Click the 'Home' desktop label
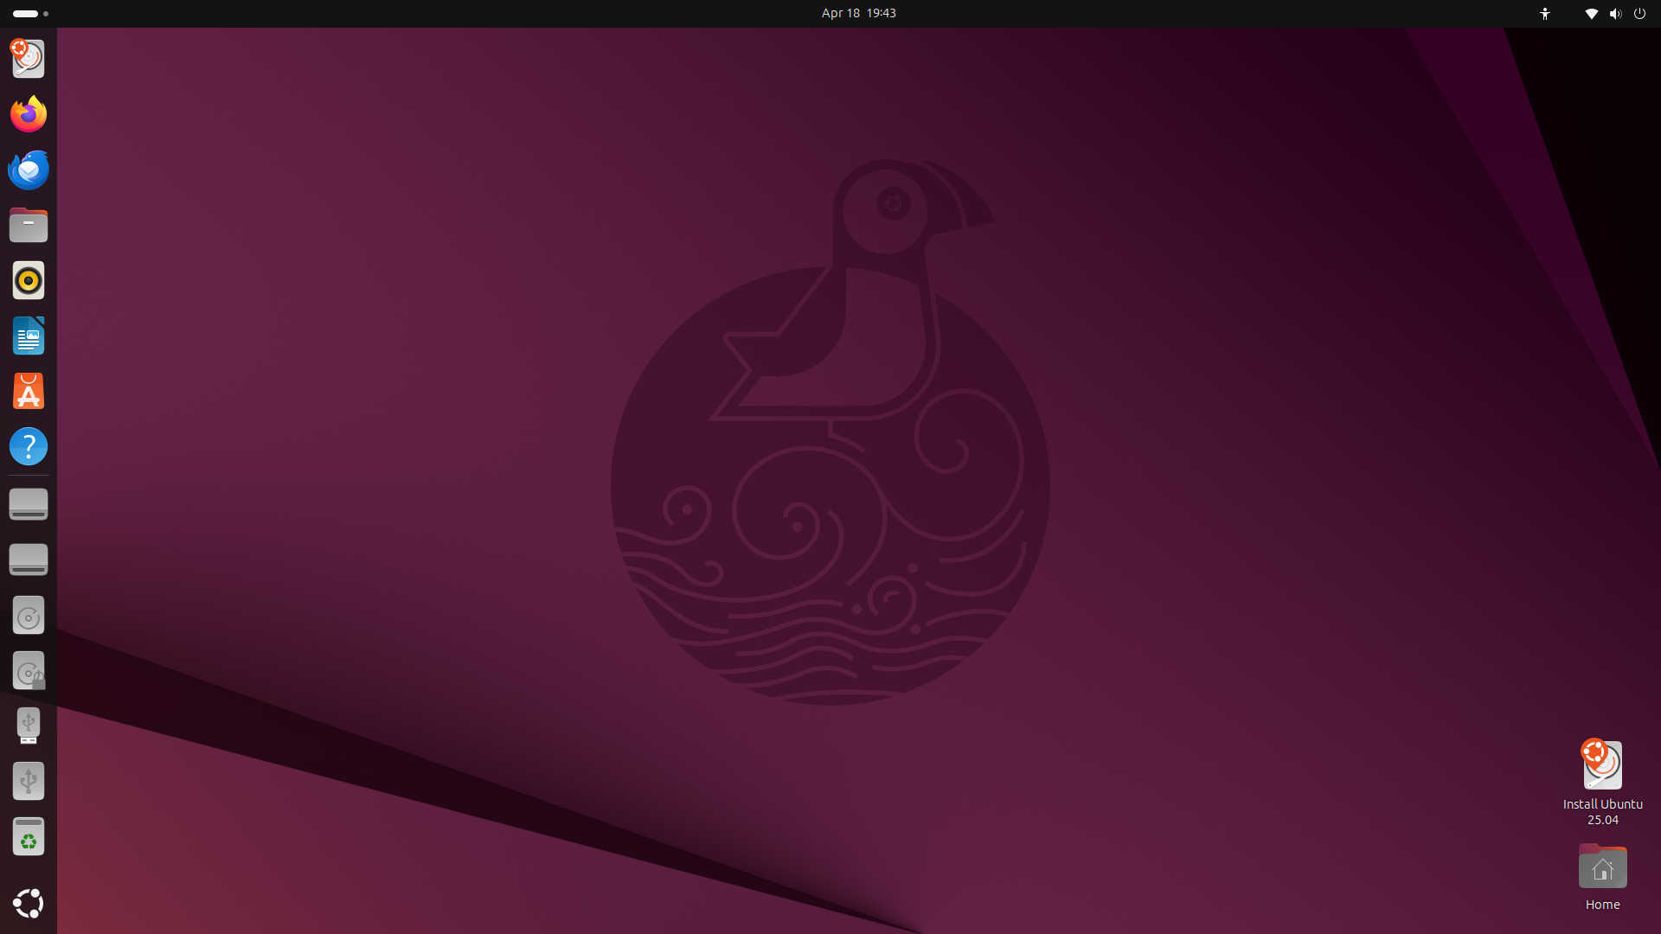The height and width of the screenshot is (934, 1661). (1602, 905)
